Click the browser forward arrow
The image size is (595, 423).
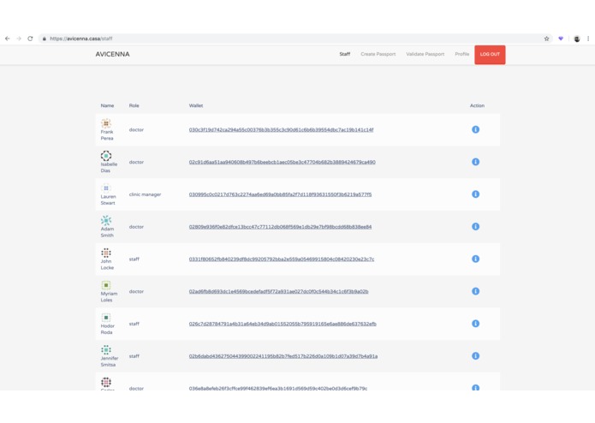click(19, 39)
